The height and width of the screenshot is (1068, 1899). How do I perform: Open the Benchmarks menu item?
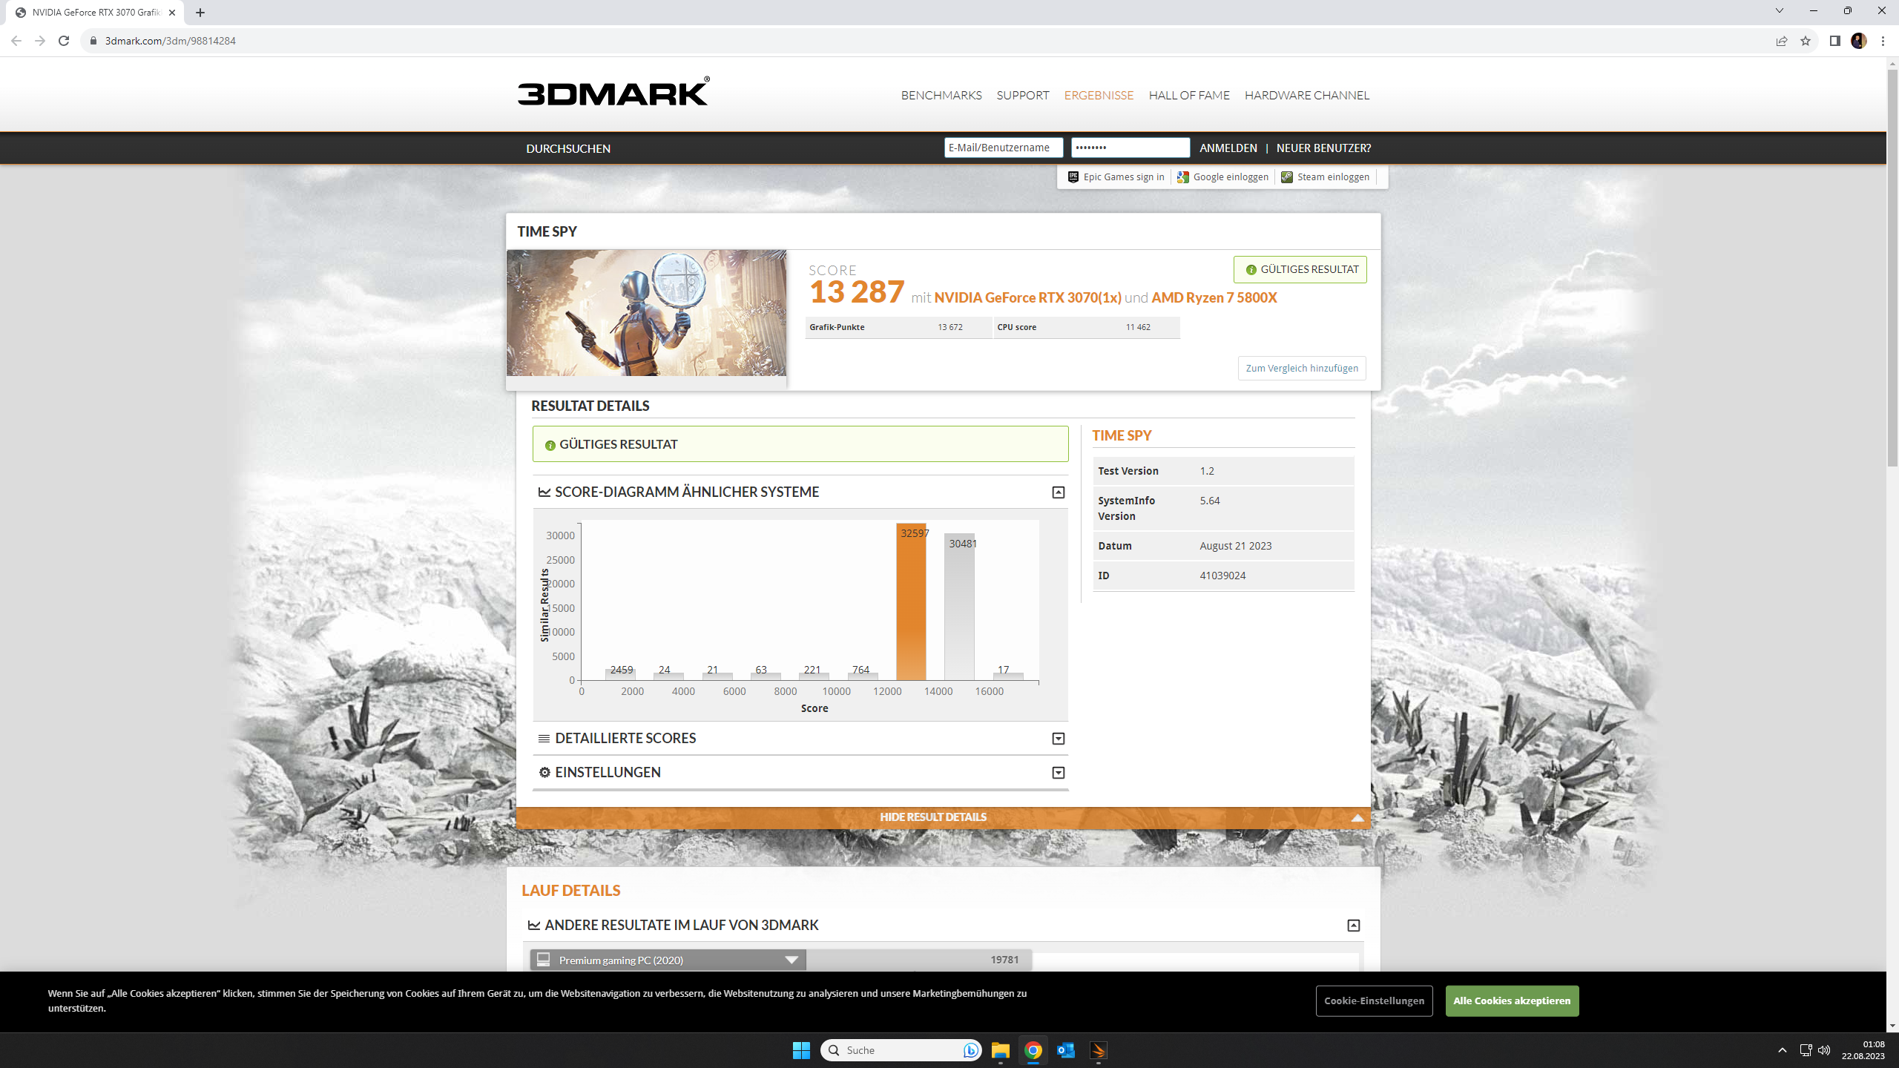(941, 95)
